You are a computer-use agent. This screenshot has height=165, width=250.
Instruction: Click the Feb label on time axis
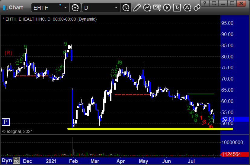[x=73, y=161]
